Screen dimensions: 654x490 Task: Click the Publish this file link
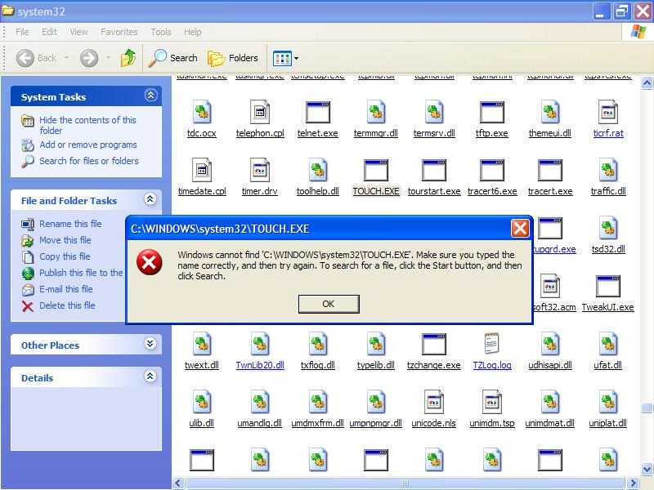(x=81, y=273)
